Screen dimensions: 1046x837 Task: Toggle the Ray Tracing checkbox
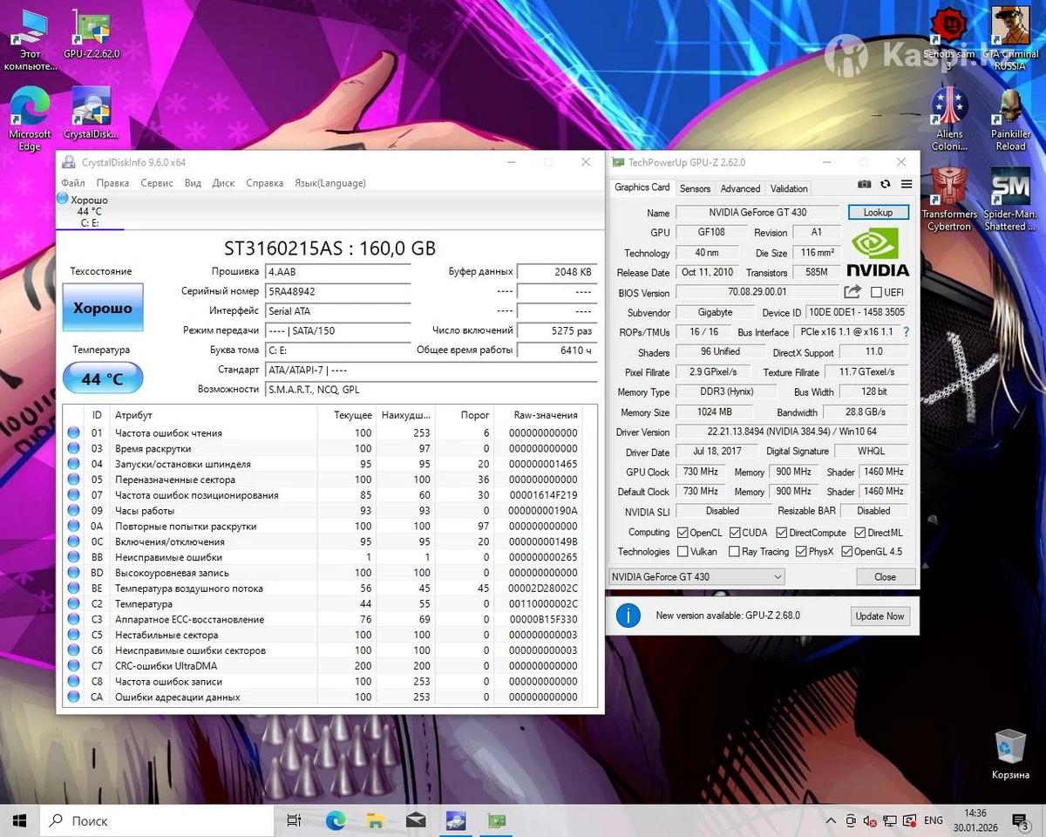(x=733, y=552)
